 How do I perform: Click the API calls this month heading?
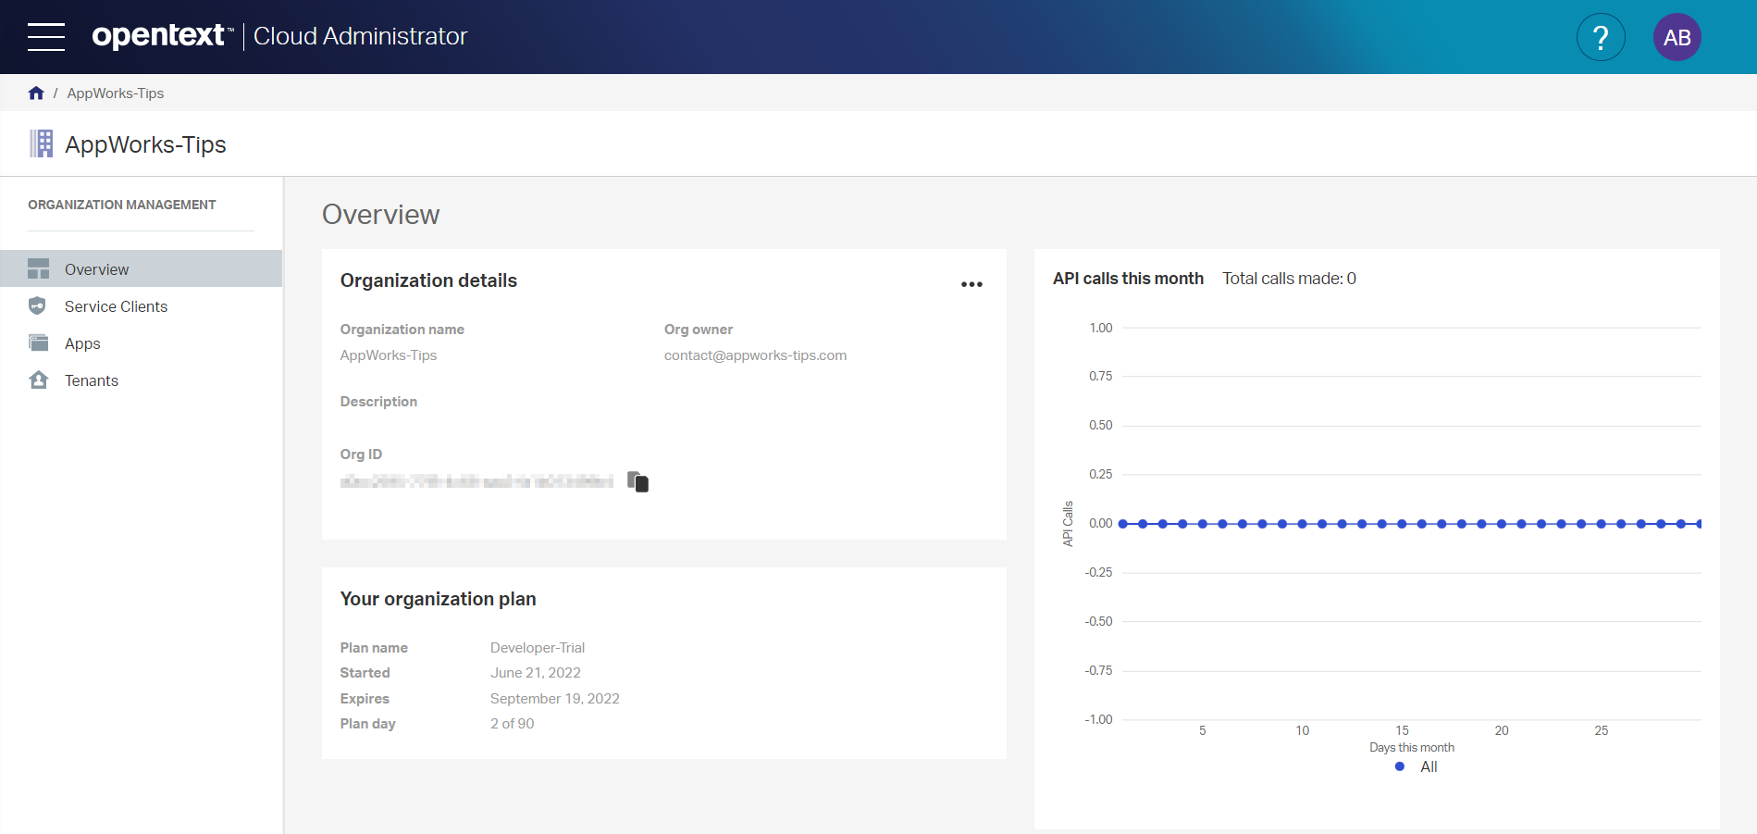point(1128,279)
